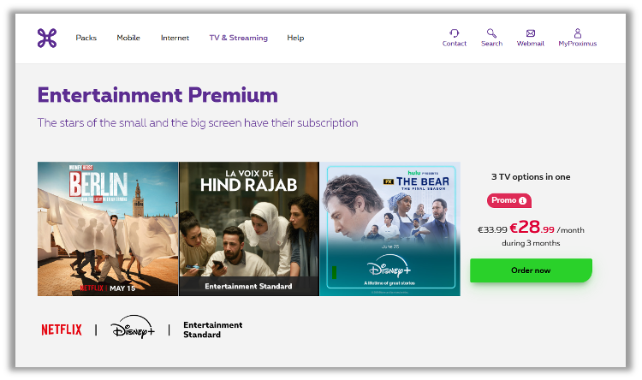642x380 pixels.
Task: Open the Internet menu
Action: pyautogui.click(x=175, y=38)
